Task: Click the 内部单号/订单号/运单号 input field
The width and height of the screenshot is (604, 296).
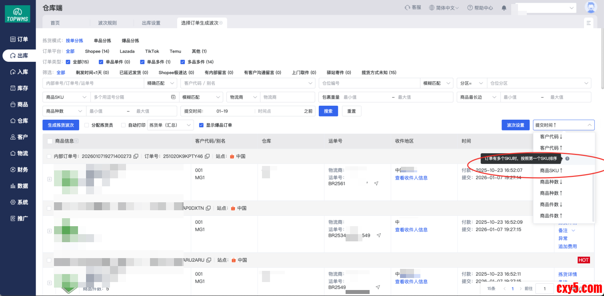Action: click(x=93, y=83)
